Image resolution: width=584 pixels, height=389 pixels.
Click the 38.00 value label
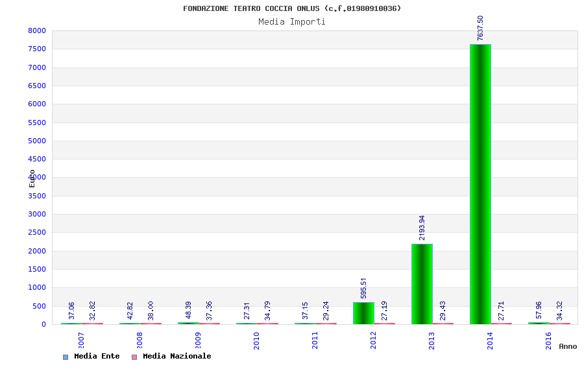pos(151,311)
